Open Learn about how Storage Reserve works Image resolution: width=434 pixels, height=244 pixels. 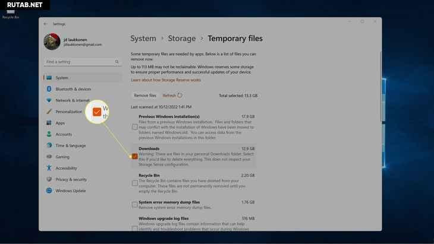[x=166, y=80]
